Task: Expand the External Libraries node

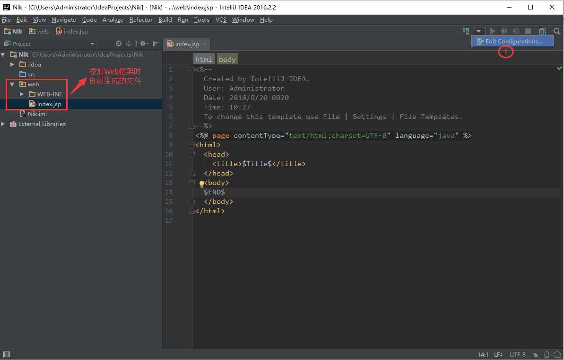Action: point(3,124)
